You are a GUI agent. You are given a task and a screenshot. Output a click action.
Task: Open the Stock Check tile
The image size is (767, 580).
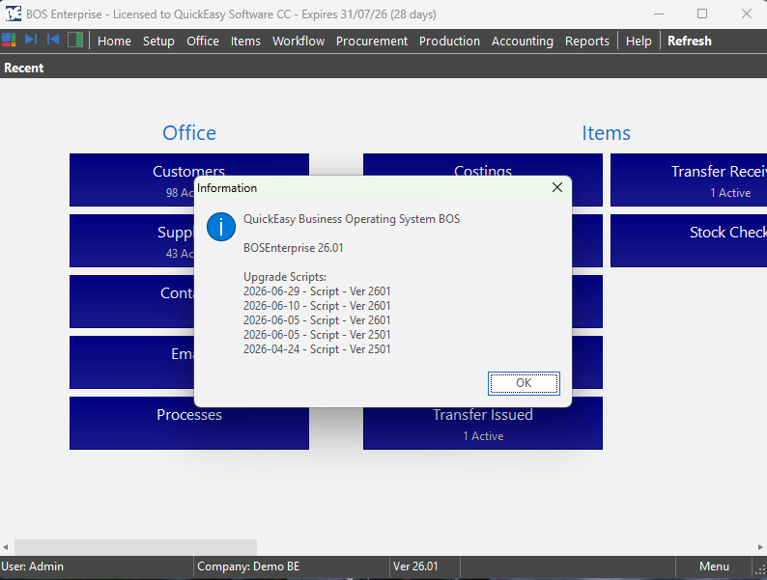[x=689, y=240]
